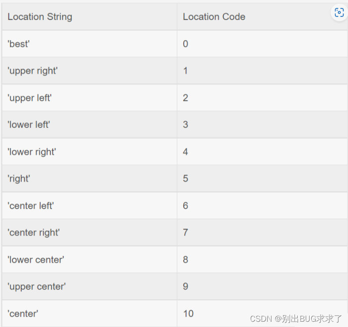Select the 'upper center' cell
Image resolution: width=348 pixels, height=327 pixels.
click(x=90, y=286)
